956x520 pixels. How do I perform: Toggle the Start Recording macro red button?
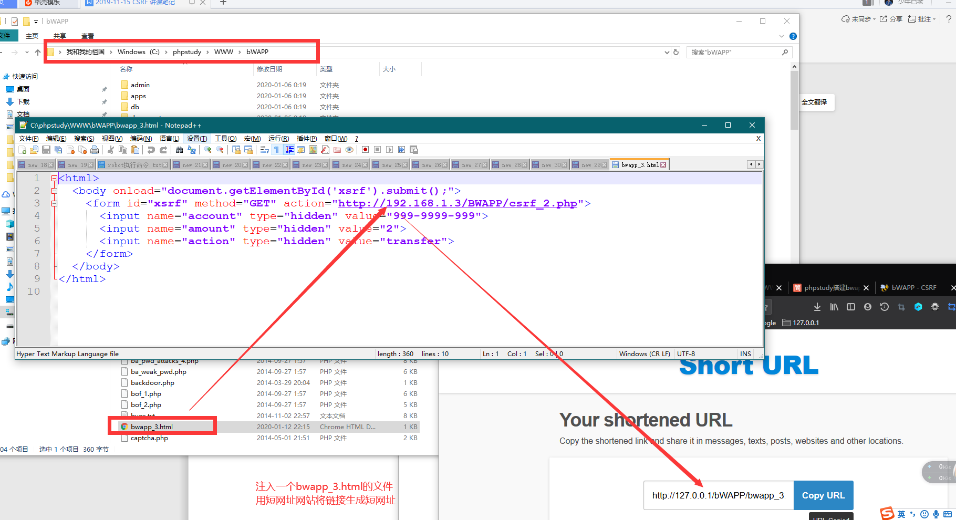365,150
